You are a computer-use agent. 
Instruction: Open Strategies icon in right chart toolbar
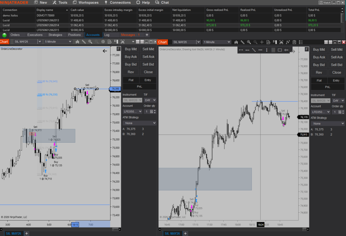[288, 42]
